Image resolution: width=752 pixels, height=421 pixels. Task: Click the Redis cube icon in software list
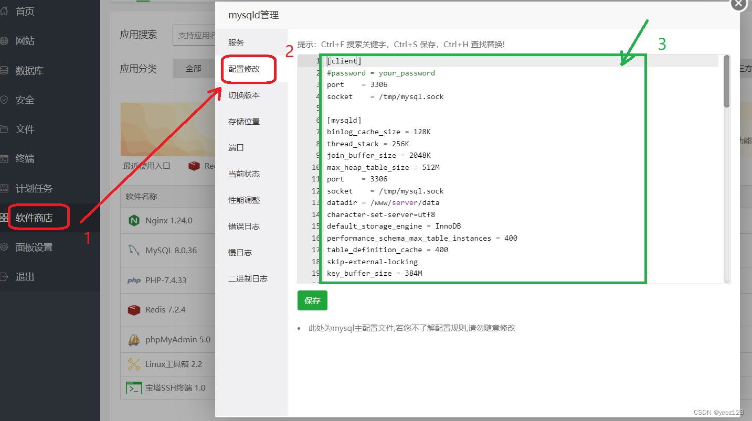point(134,309)
